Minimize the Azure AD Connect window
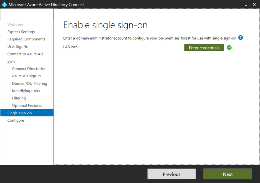The image size is (260, 183). click(x=246, y=5)
